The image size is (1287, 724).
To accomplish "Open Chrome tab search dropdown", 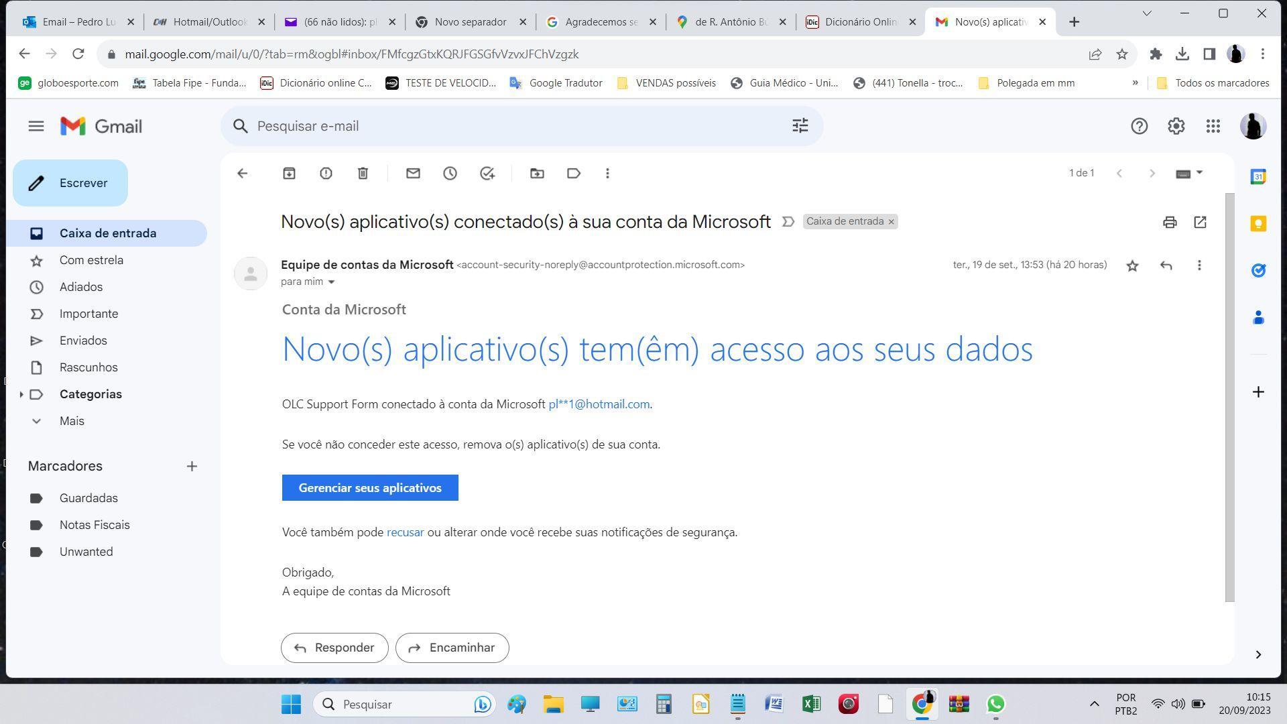I will (x=1146, y=13).
